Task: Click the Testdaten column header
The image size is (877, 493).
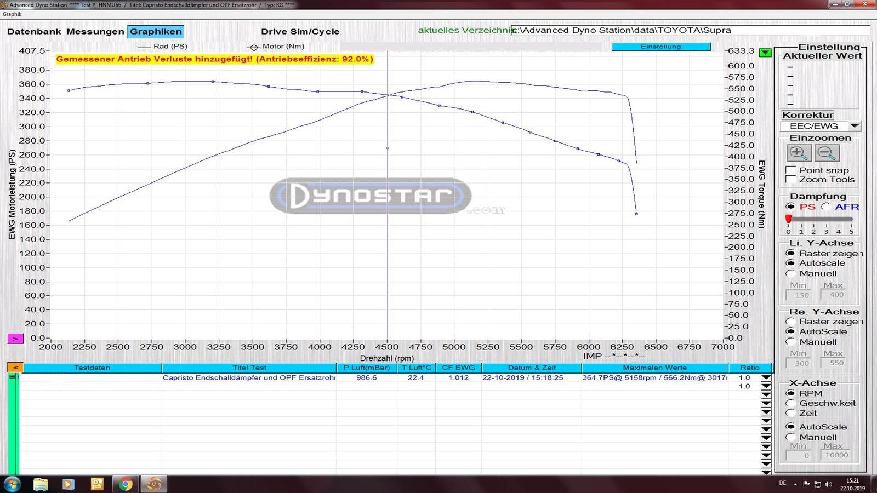Action: [92, 368]
